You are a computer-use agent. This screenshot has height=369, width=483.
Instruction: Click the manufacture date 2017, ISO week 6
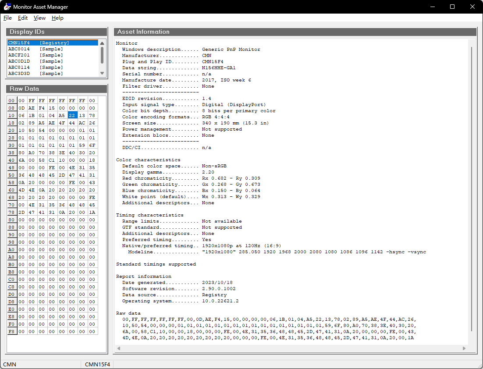[x=227, y=80]
